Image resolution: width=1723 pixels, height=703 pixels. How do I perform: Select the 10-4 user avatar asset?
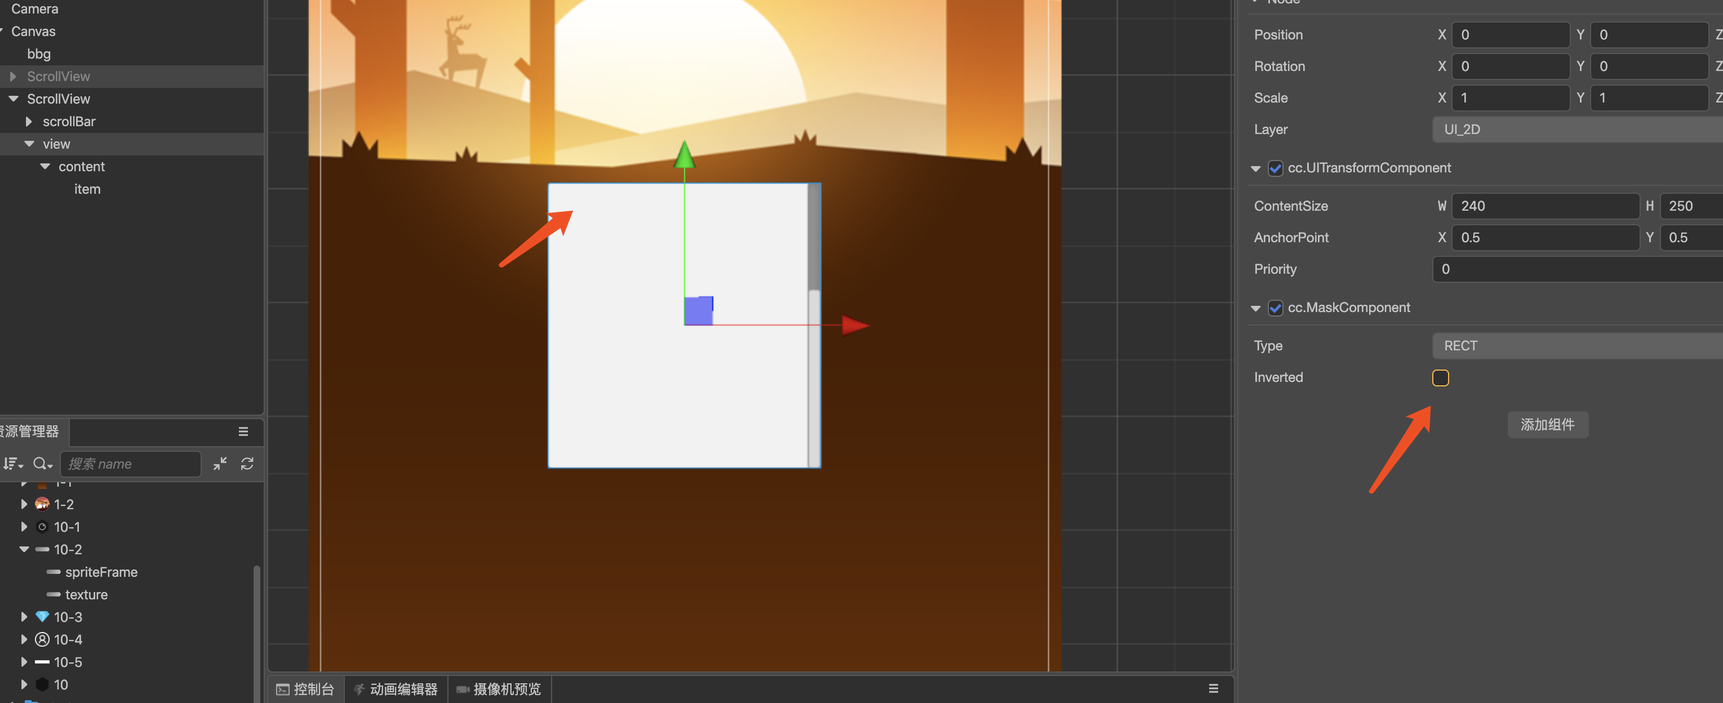coord(68,639)
